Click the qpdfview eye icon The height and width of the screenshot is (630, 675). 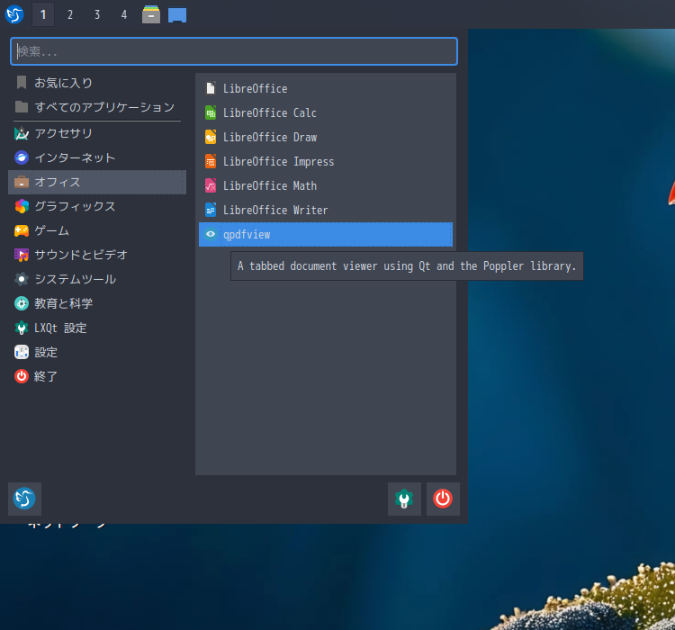point(211,234)
